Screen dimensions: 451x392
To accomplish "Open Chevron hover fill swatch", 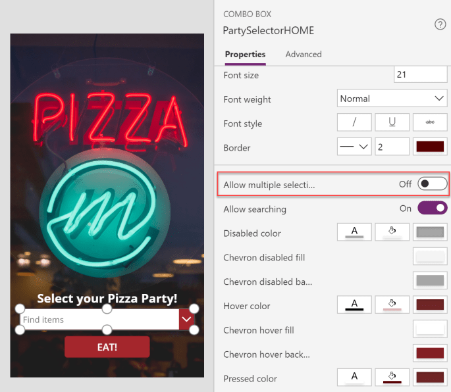I will coord(430,329).
